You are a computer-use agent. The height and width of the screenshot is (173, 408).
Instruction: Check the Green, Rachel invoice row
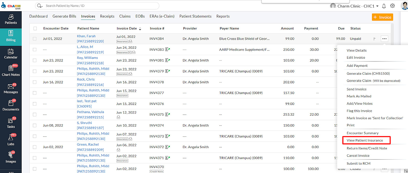[35, 147]
